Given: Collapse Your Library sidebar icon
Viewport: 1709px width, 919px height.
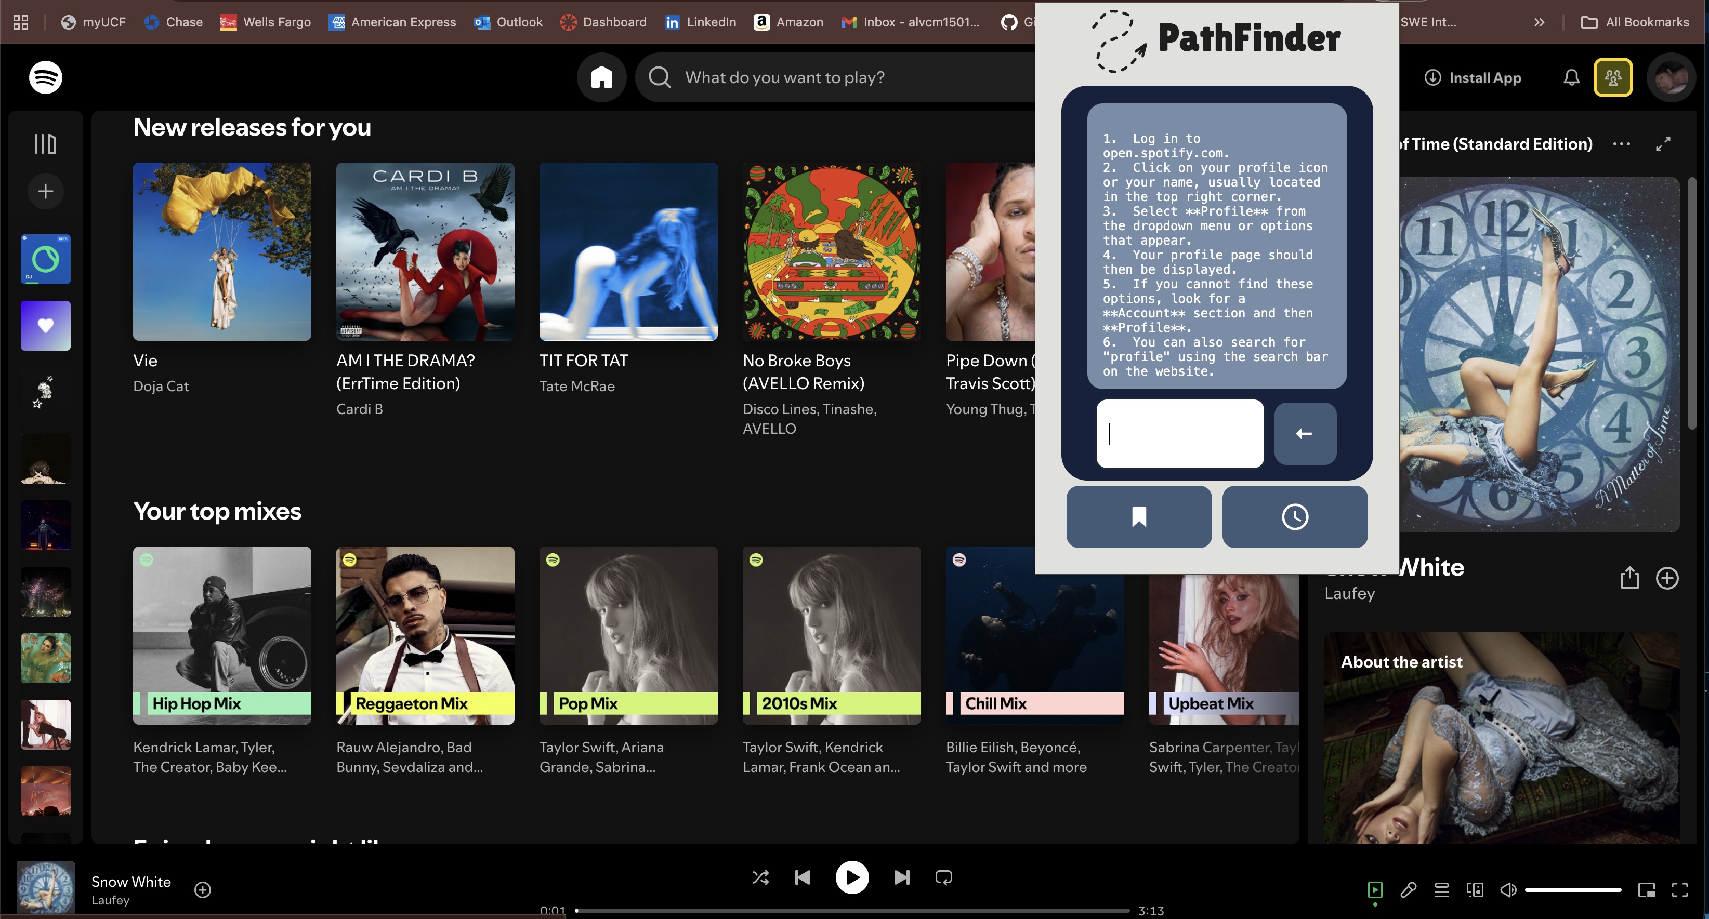Looking at the screenshot, I should [x=45, y=143].
